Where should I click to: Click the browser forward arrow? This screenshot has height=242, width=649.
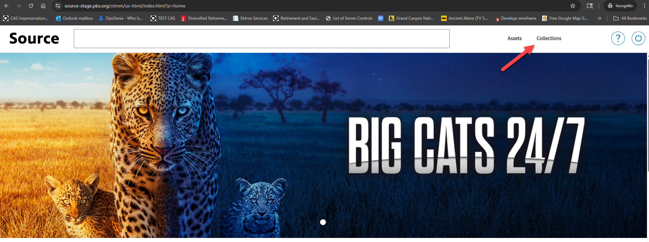click(x=19, y=6)
